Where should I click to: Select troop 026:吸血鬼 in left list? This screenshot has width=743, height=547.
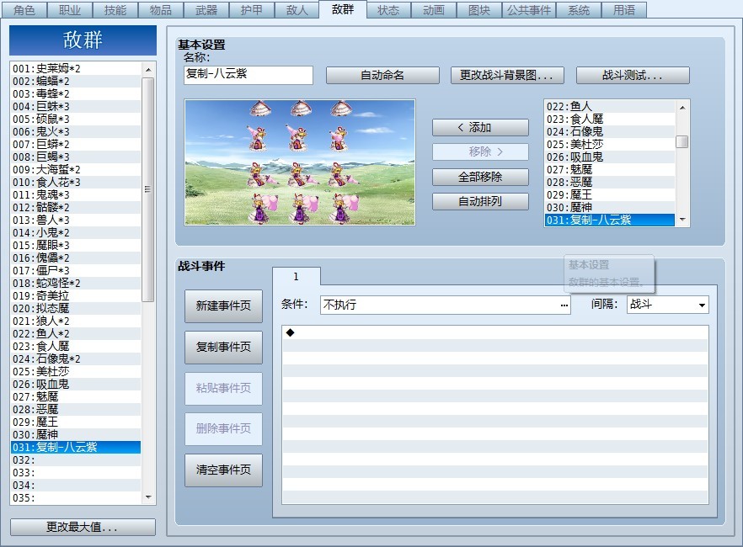coord(76,385)
